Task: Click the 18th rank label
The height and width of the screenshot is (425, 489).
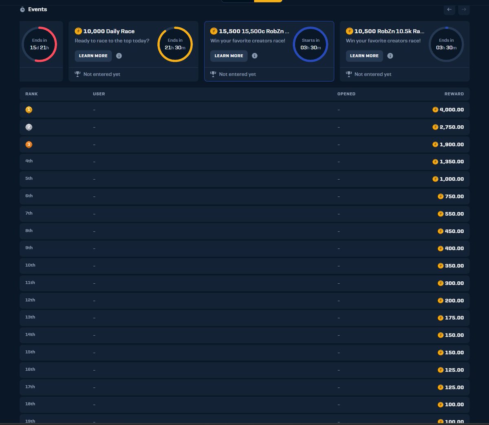Action: [x=30, y=404]
